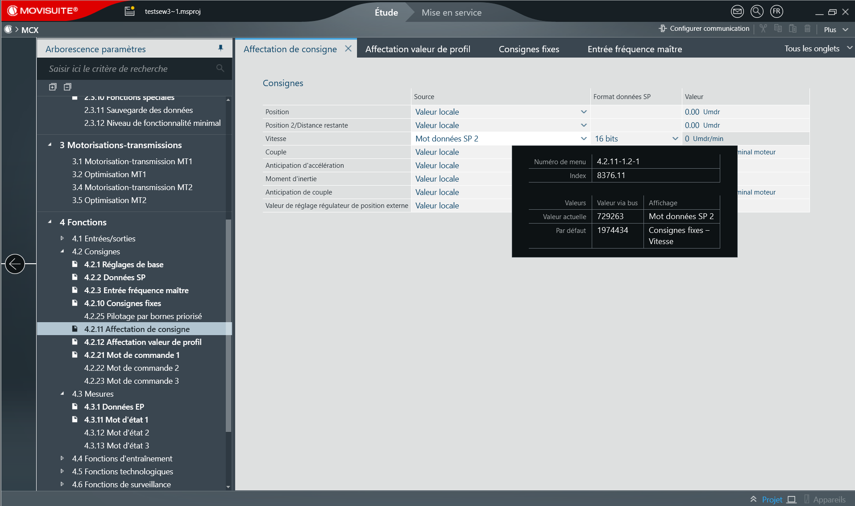Image resolution: width=855 pixels, height=506 pixels.
Task: Open the 16 bits format dropdown
Action: point(675,139)
